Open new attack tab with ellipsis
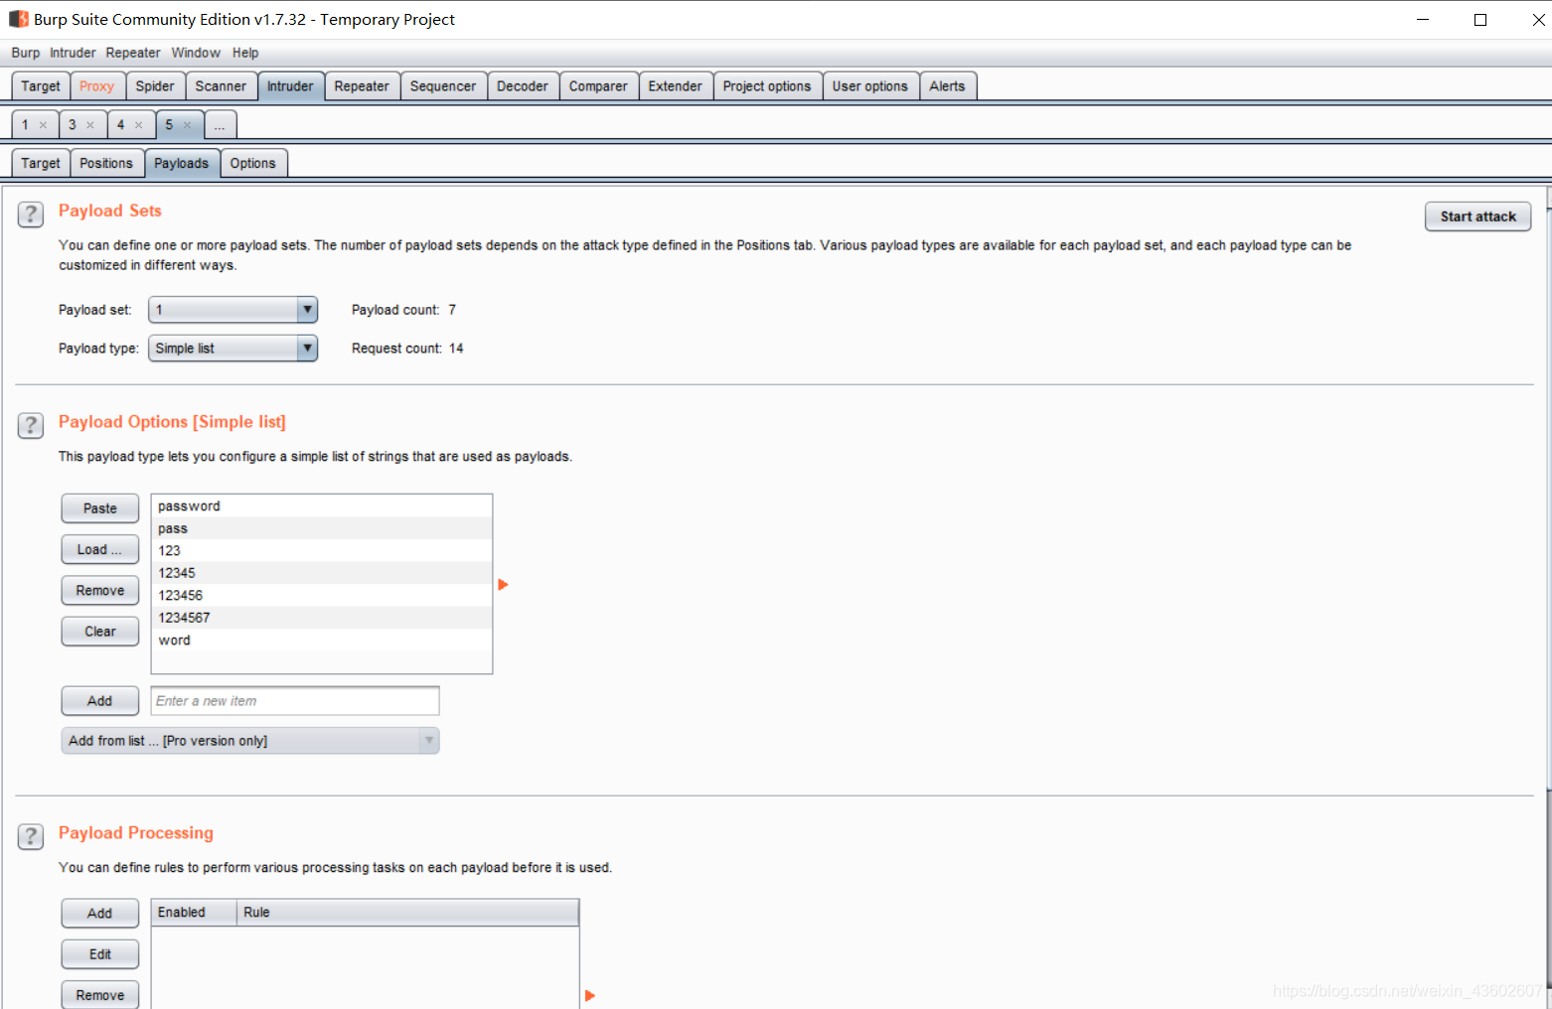The height and width of the screenshot is (1009, 1552). coord(221,125)
